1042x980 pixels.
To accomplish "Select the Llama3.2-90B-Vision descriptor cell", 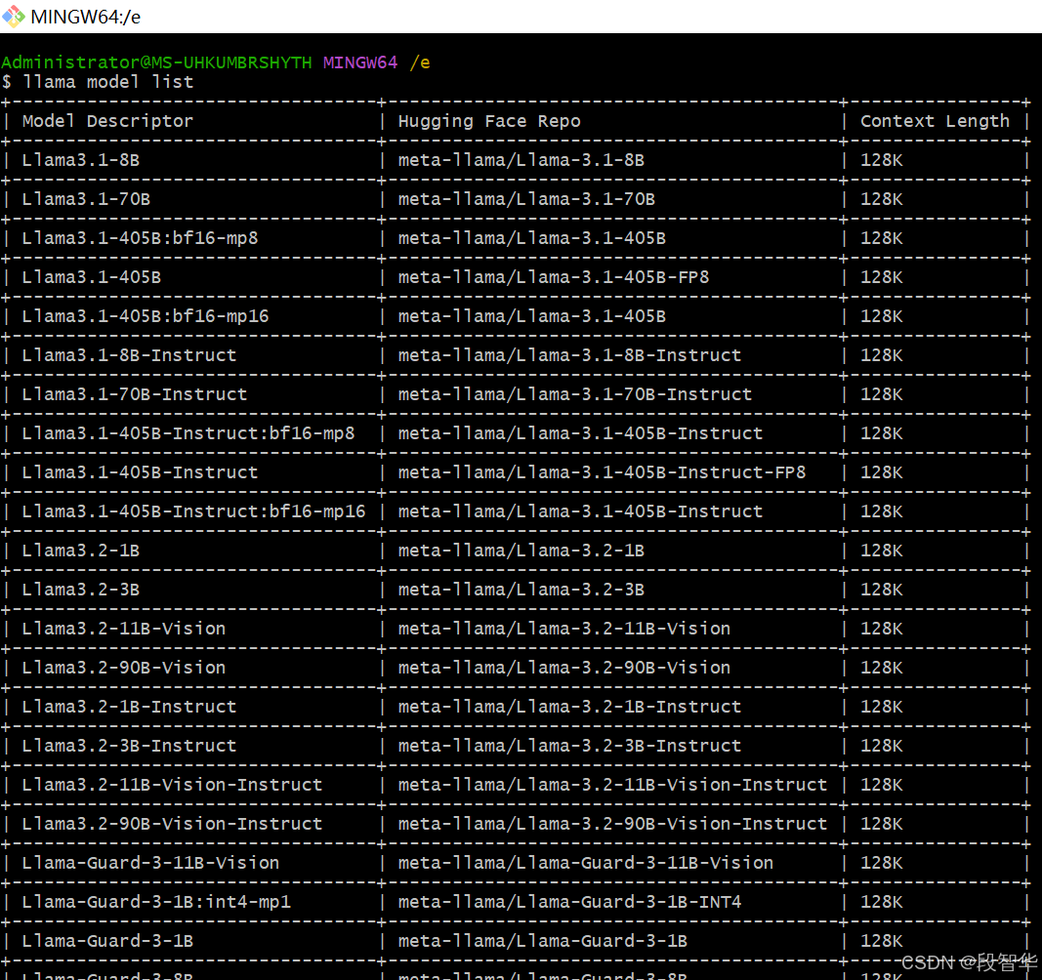I will coord(124,668).
